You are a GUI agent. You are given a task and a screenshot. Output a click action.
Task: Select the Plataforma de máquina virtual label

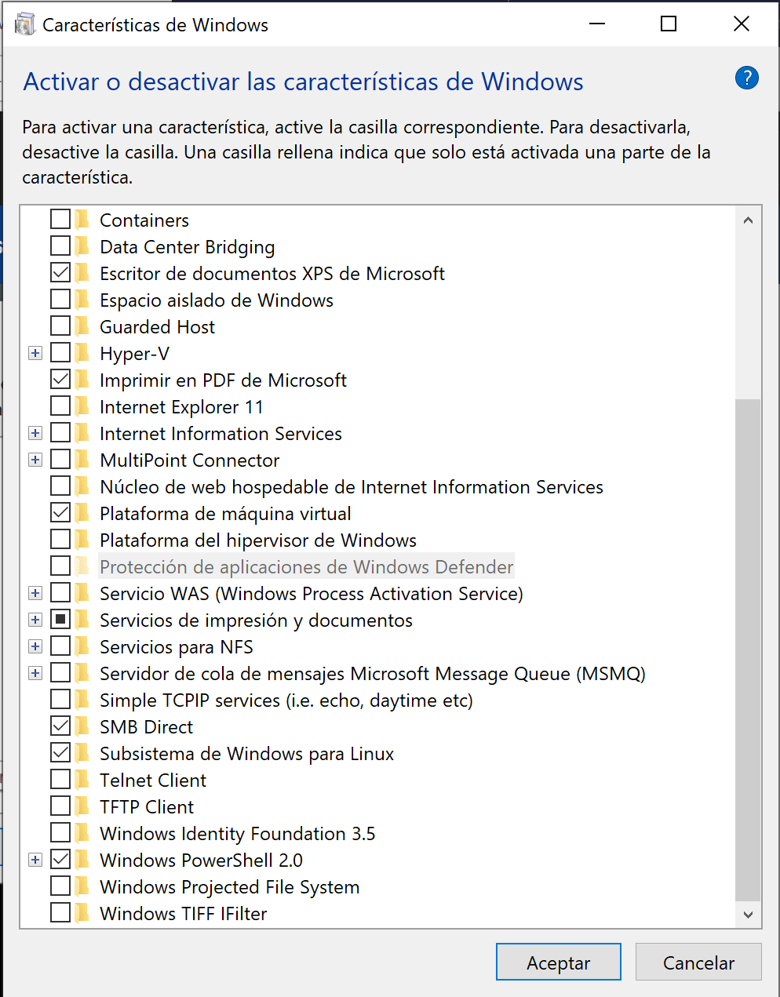pos(226,513)
